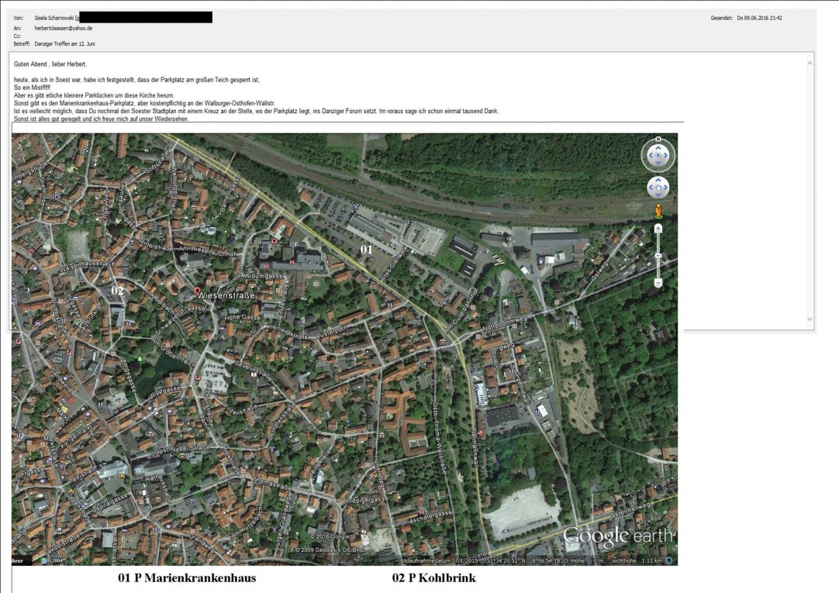Viewport: 839px width, 593px height.
Task: Click the move joystick left arrow
Action: pos(651,188)
